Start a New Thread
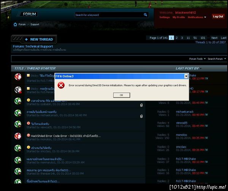This screenshot has width=228, height=191. [39, 39]
